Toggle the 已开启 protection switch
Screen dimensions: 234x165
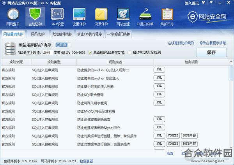click(63, 45)
